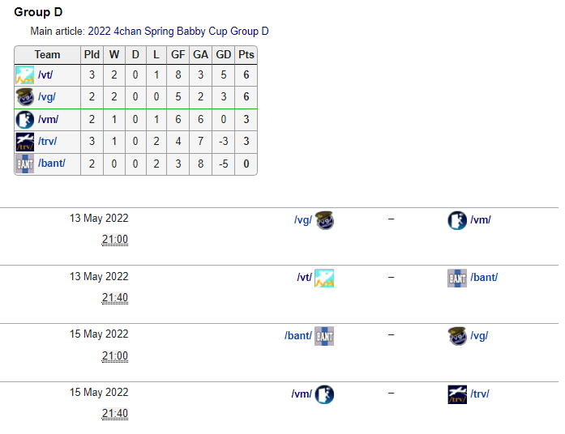Open the /bant/ team link in the table

point(52,164)
